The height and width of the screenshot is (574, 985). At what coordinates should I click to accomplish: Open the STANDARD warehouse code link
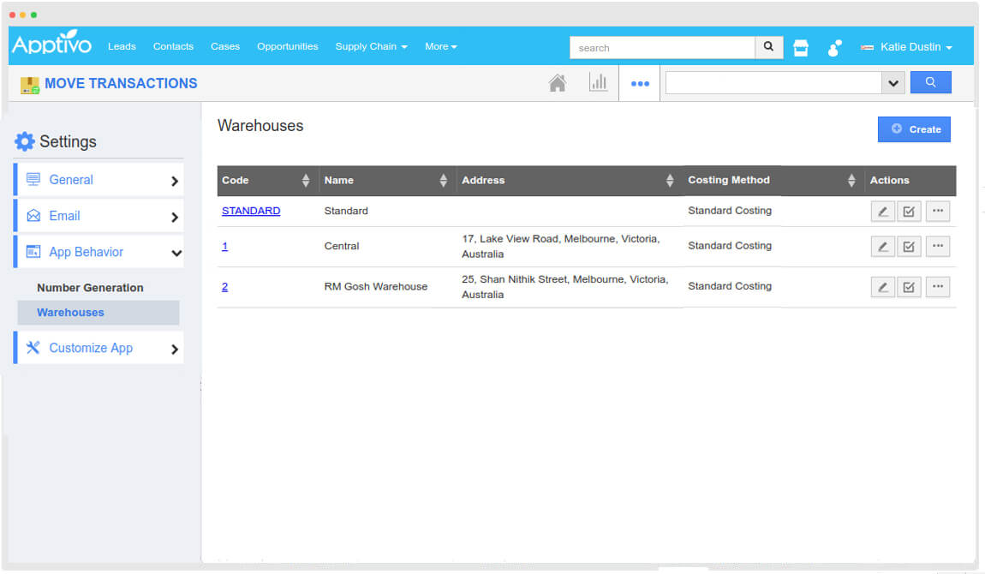coord(251,211)
